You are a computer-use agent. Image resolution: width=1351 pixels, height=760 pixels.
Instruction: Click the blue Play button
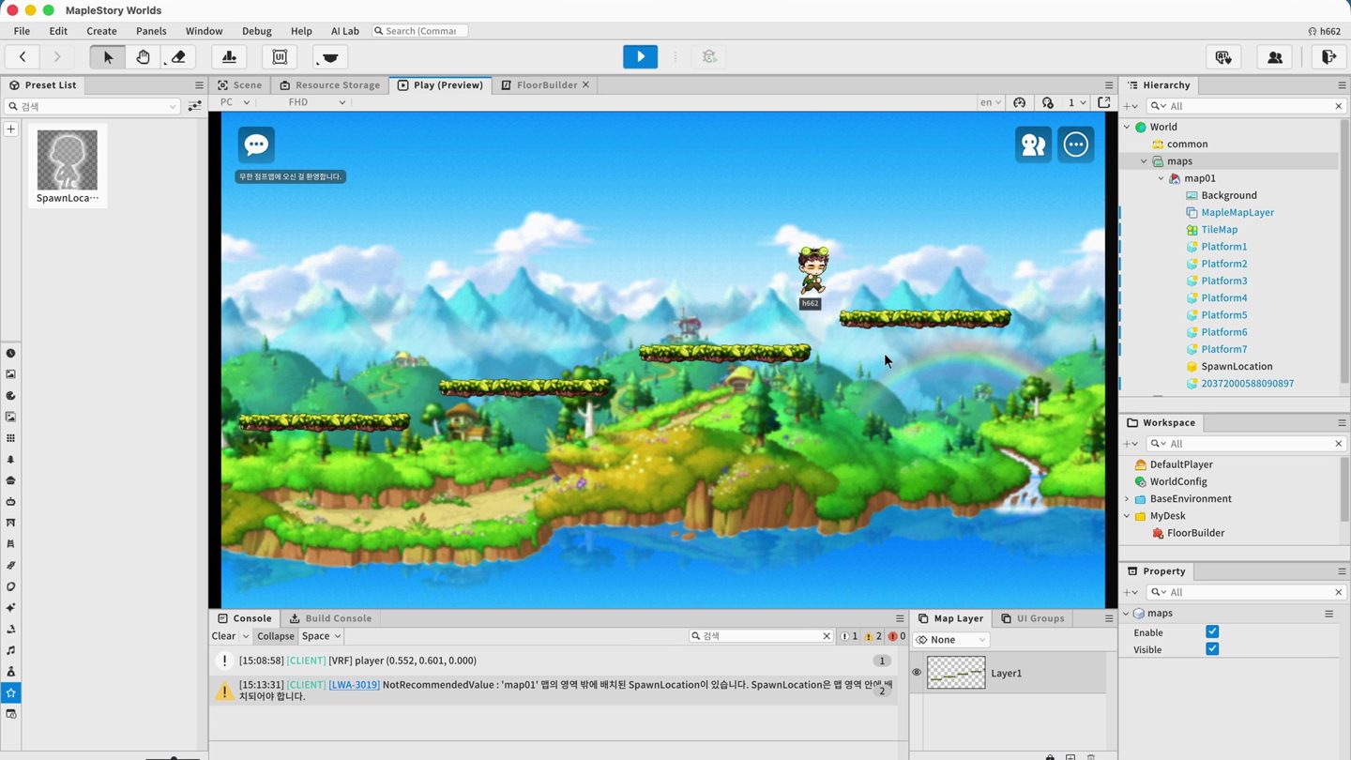(x=641, y=56)
